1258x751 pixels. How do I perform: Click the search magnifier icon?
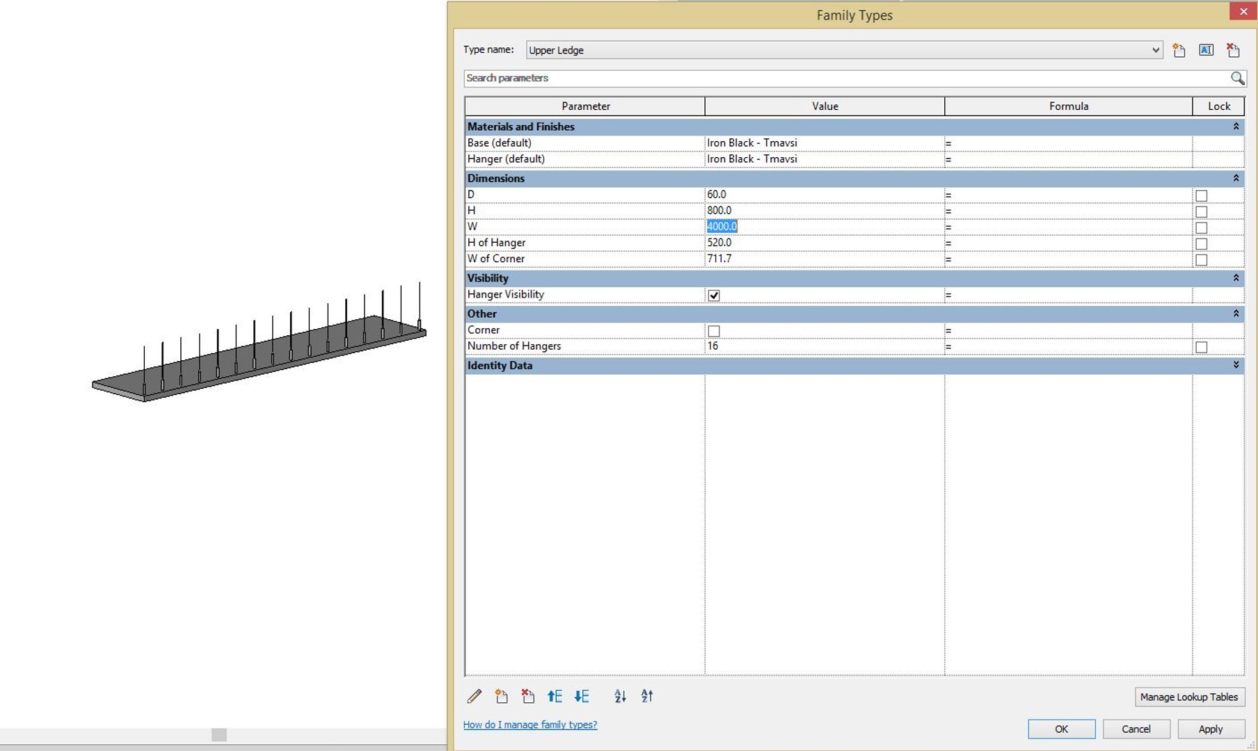pos(1237,78)
